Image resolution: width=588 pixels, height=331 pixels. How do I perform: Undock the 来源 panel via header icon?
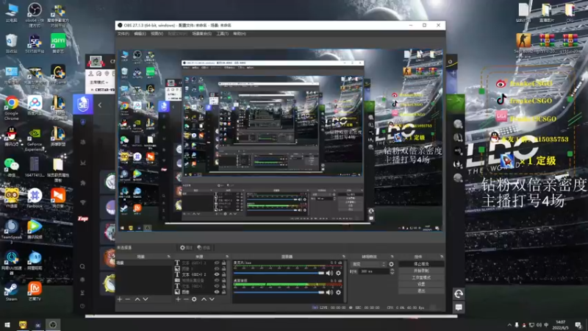point(227,257)
